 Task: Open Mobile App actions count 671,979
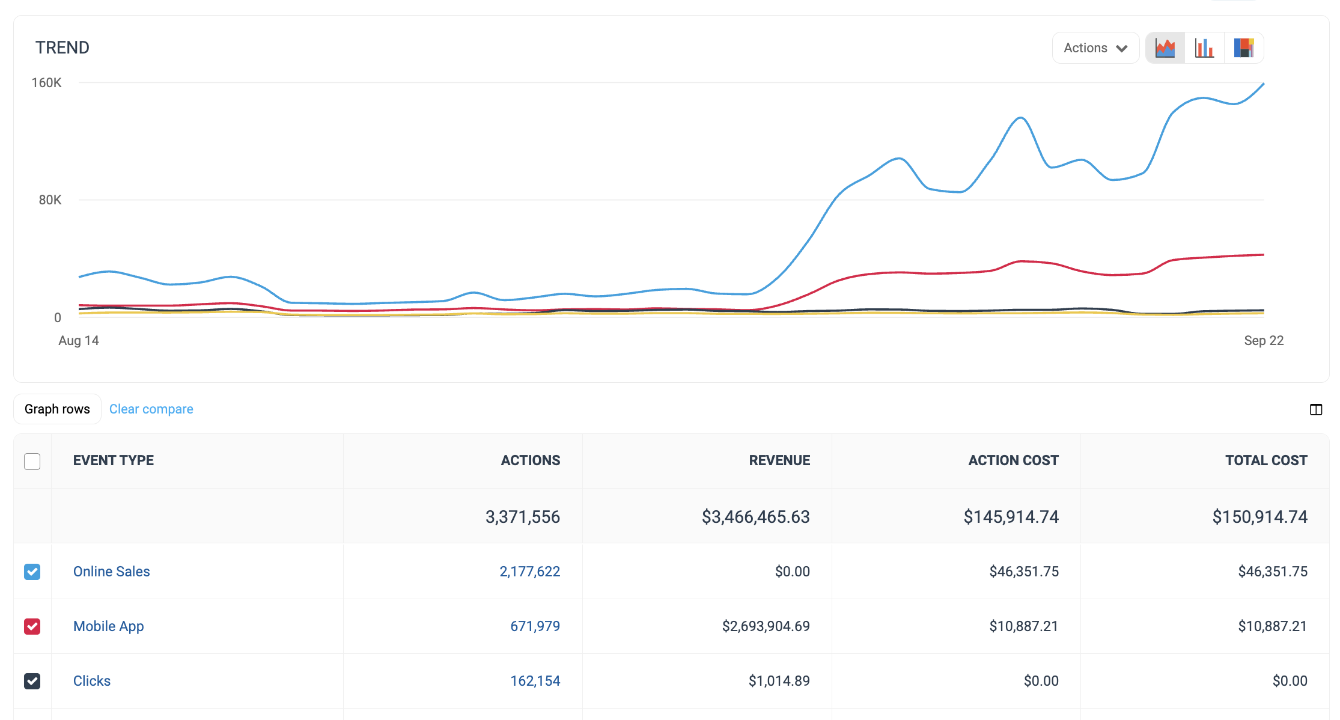(535, 626)
